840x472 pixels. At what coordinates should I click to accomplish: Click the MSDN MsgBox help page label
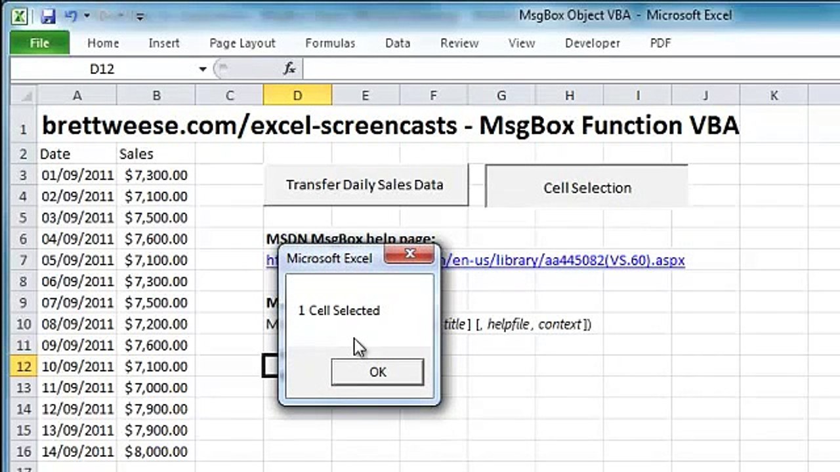coord(350,239)
